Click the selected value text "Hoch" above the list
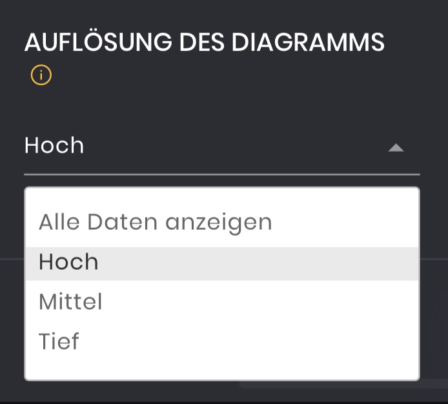The image size is (448, 404). point(54,146)
